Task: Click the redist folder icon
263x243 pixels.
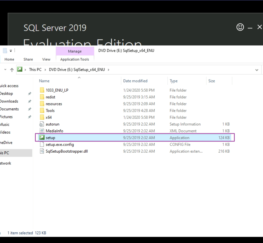Action: click(42, 97)
